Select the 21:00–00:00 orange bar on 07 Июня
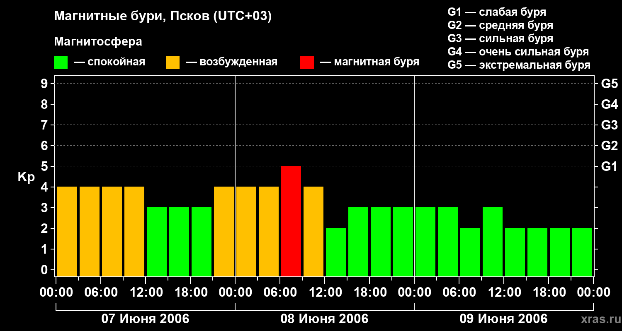 [x=224, y=231]
